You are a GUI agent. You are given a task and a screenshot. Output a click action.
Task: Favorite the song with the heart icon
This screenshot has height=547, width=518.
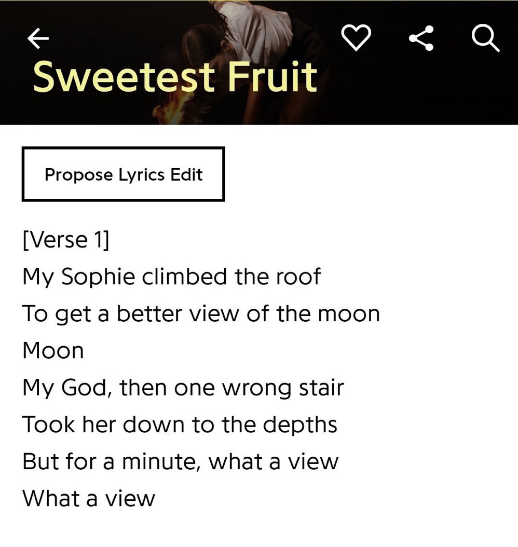(356, 38)
